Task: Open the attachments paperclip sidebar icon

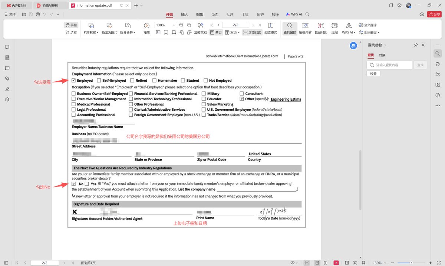Action: click(7, 79)
